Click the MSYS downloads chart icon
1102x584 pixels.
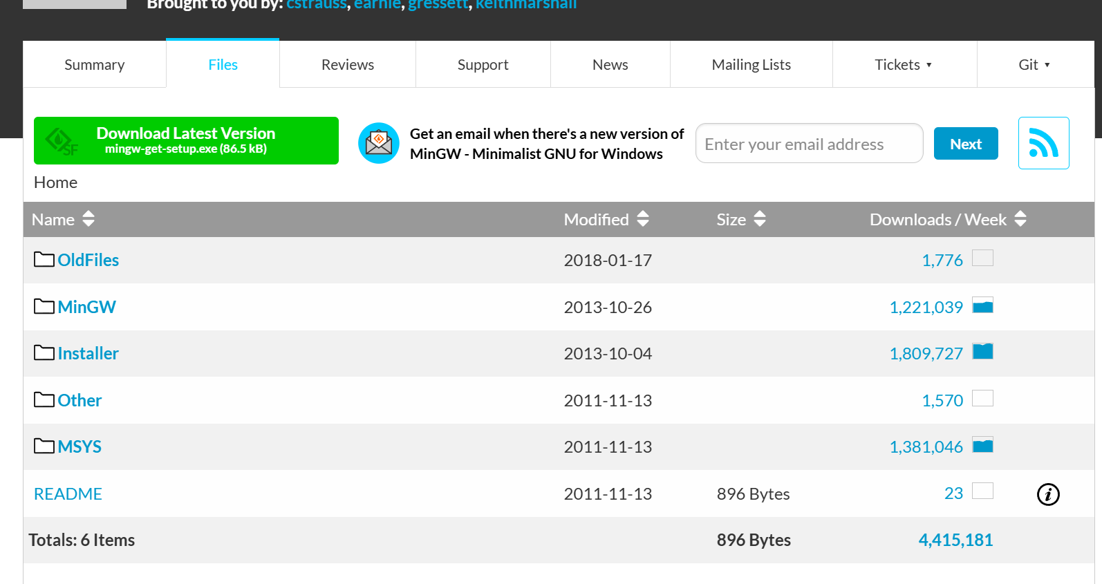point(982,444)
